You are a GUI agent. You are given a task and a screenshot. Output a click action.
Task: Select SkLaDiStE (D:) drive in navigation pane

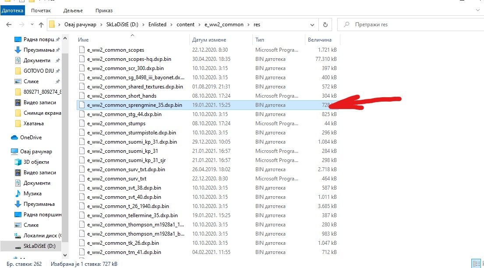click(x=39, y=246)
